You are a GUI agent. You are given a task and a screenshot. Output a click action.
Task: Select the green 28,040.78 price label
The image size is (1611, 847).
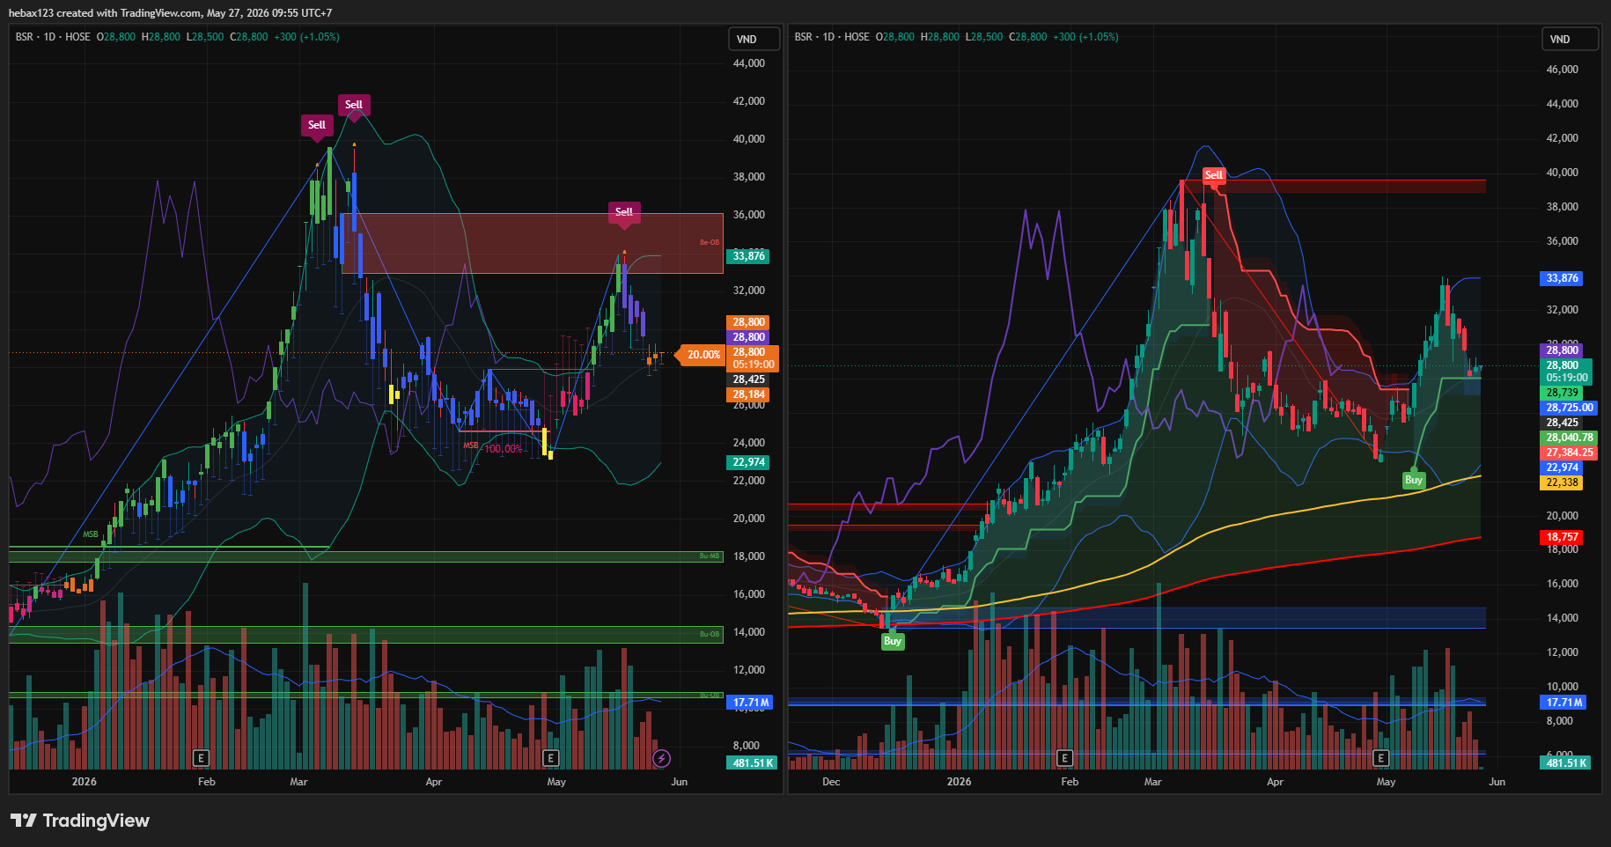[1570, 438]
